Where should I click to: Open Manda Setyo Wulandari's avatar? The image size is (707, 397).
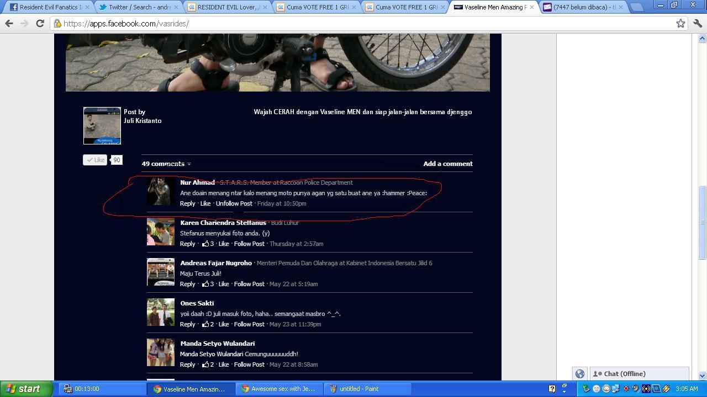[x=161, y=352]
